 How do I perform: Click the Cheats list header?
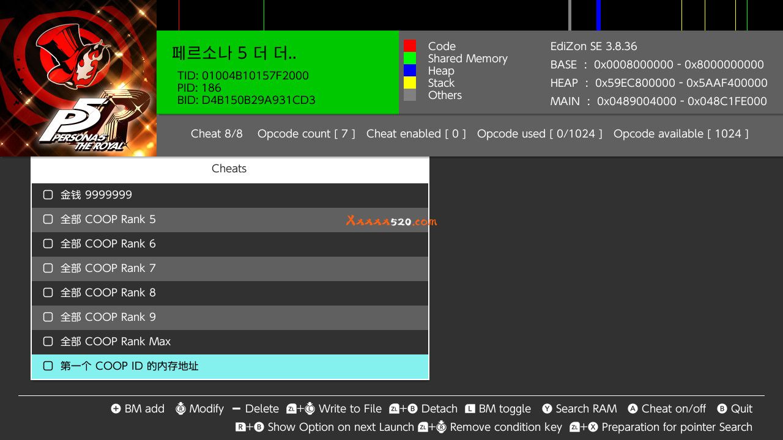coord(229,169)
